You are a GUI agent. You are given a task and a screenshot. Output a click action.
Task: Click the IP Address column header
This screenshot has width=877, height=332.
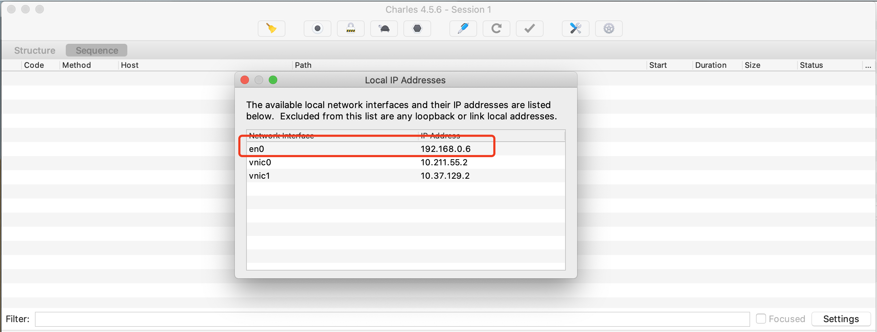pyautogui.click(x=492, y=136)
